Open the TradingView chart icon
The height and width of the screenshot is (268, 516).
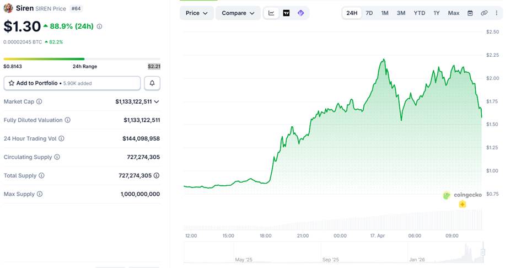click(286, 13)
